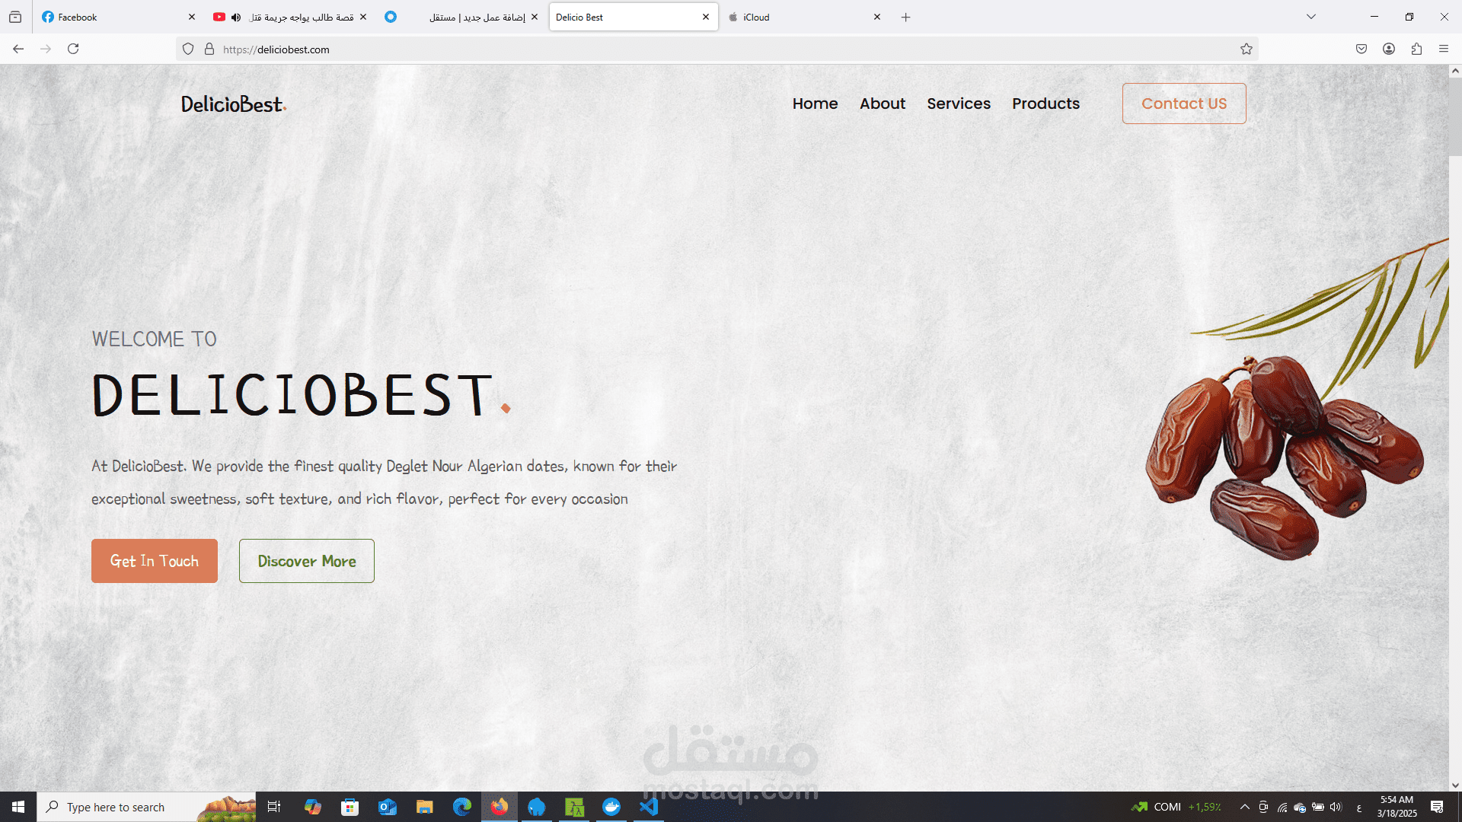Switch to the Facebook tab
Image resolution: width=1462 pixels, height=822 pixels.
114,17
